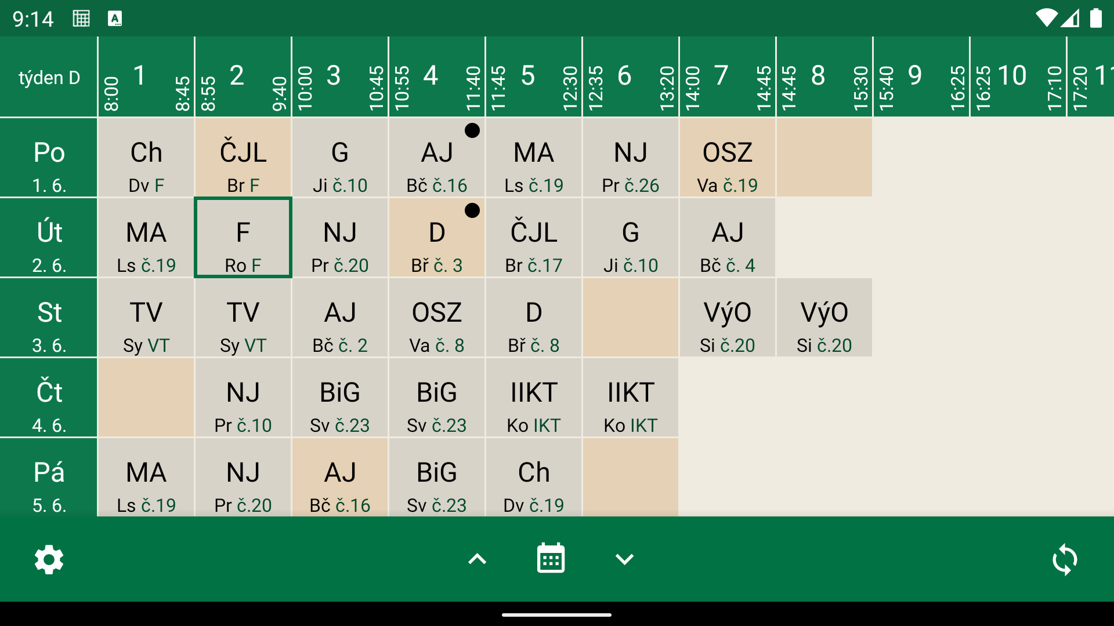Open settings via the gear icon

pyautogui.click(x=49, y=559)
